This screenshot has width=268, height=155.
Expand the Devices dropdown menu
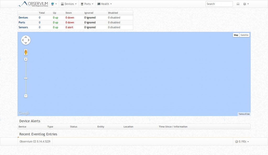(x=69, y=4)
